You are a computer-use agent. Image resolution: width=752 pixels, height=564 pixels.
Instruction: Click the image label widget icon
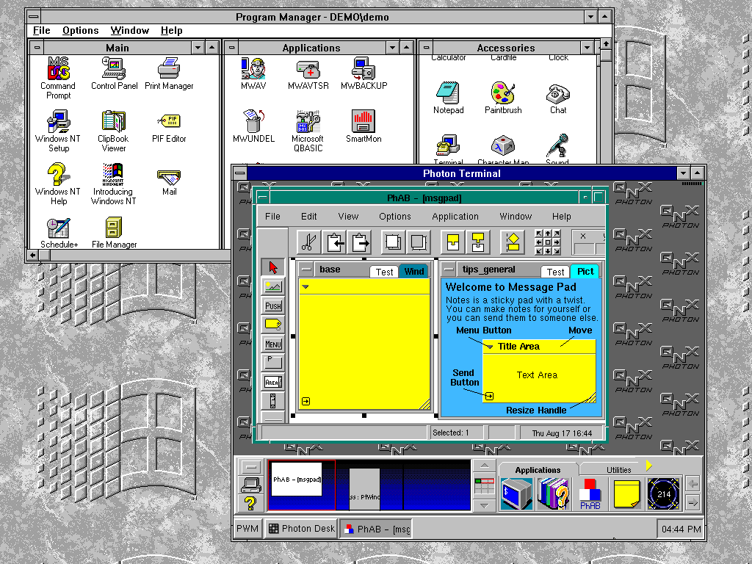pyautogui.click(x=273, y=286)
